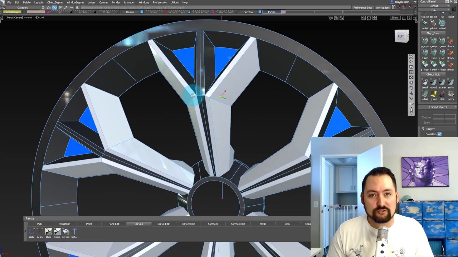This screenshot has width=458, height=257.
Task: Open the ObjectDisplay menu
Action: pyautogui.click(x=55, y=2)
